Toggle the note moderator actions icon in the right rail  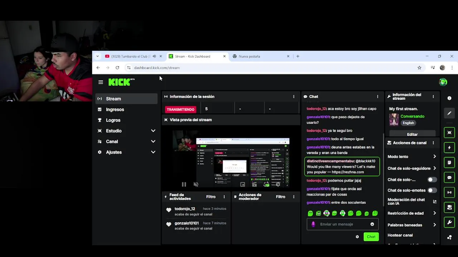click(x=449, y=162)
